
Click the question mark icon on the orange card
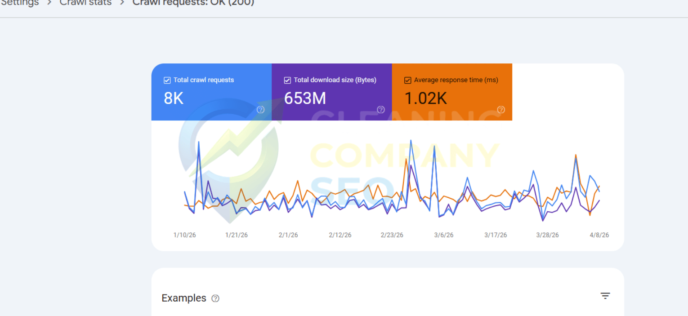click(x=501, y=110)
